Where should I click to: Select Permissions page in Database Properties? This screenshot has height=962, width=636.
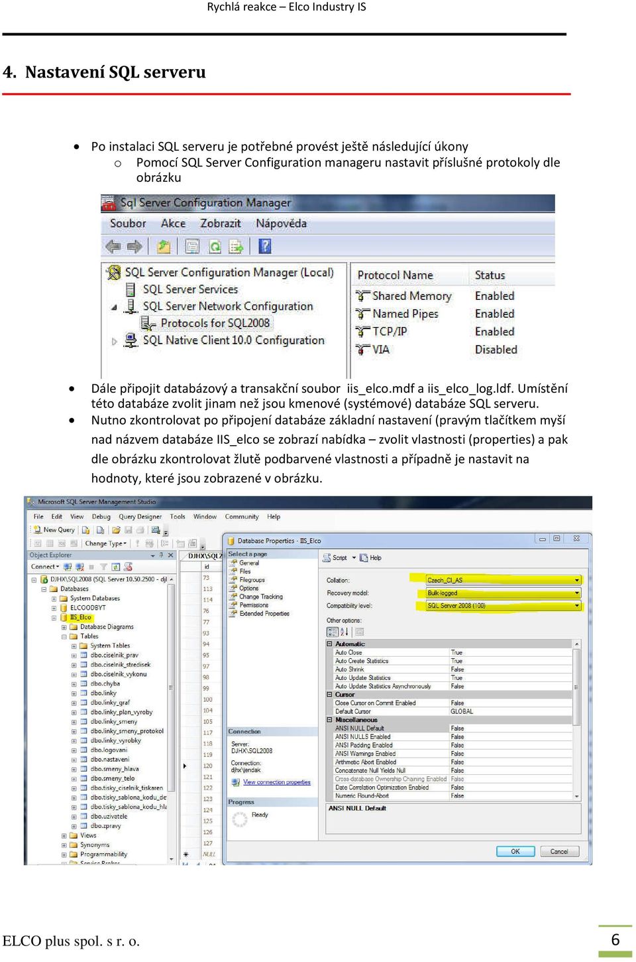(254, 606)
